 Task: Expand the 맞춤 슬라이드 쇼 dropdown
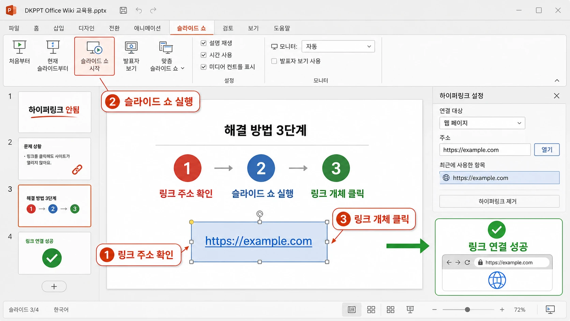coord(167,56)
